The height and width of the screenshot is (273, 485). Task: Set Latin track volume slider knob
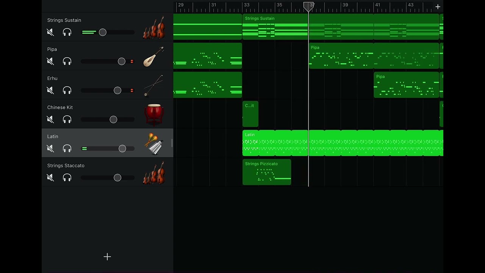tap(122, 149)
